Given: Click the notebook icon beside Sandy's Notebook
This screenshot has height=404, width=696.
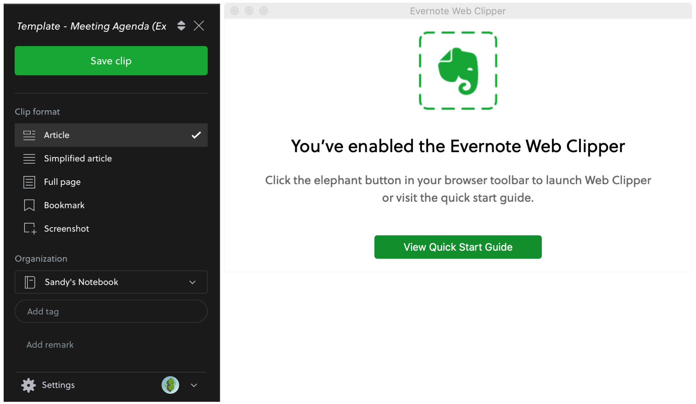Looking at the screenshot, I should click(x=30, y=282).
